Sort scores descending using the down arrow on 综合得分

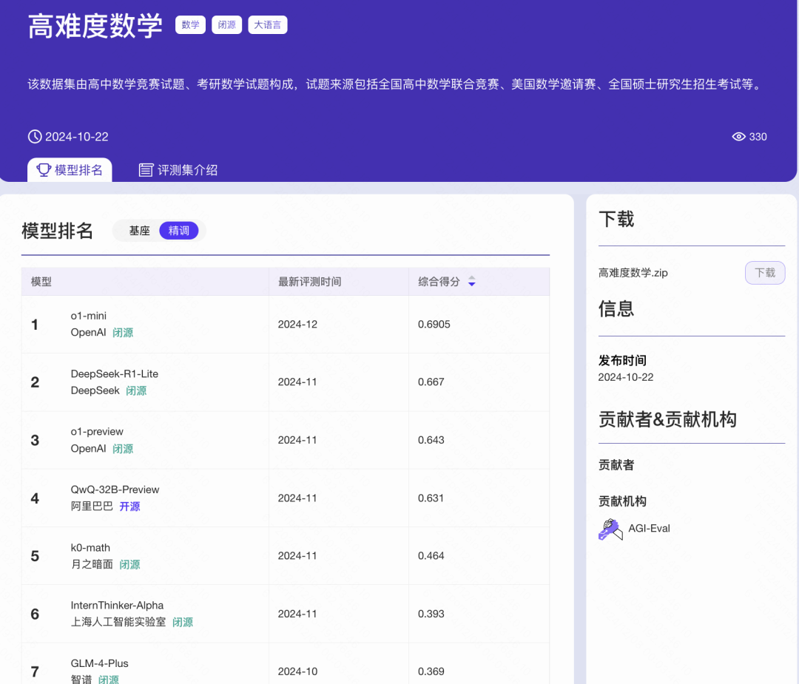coord(471,285)
